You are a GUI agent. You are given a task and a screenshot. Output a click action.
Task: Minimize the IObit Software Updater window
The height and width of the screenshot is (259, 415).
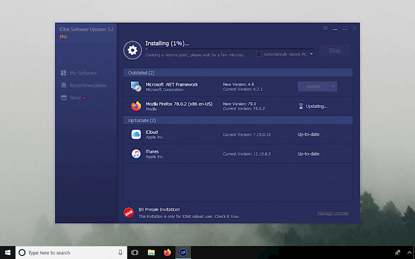pos(335,28)
